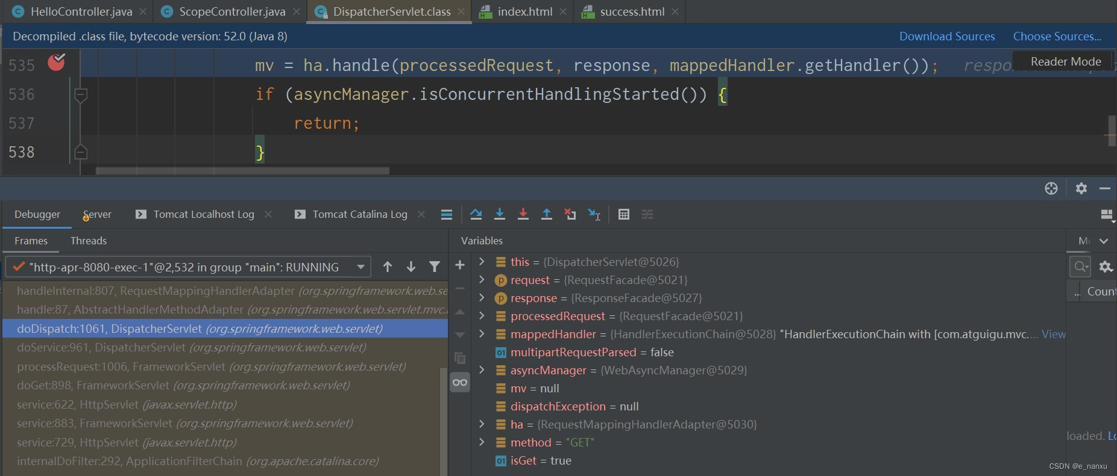This screenshot has height=476, width=1117.
Task: Select the handle:87 AbstractHandlerMethodAdapter frame
Action: 225,309
